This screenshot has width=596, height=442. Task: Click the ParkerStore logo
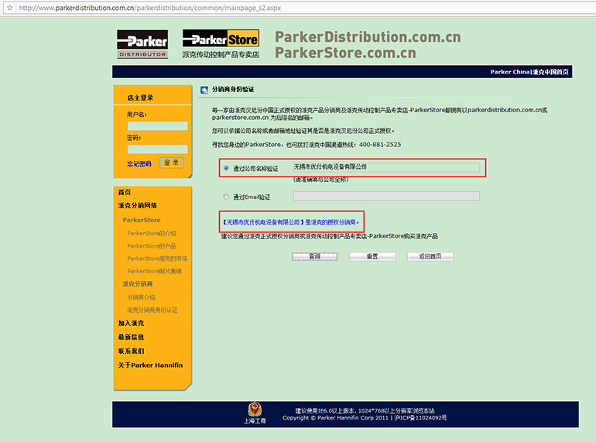[x=221, y=39]
